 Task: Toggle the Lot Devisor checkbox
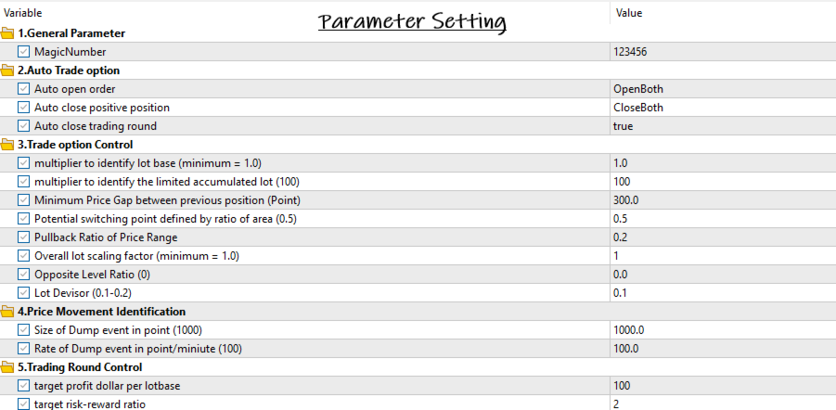point(23,293)
